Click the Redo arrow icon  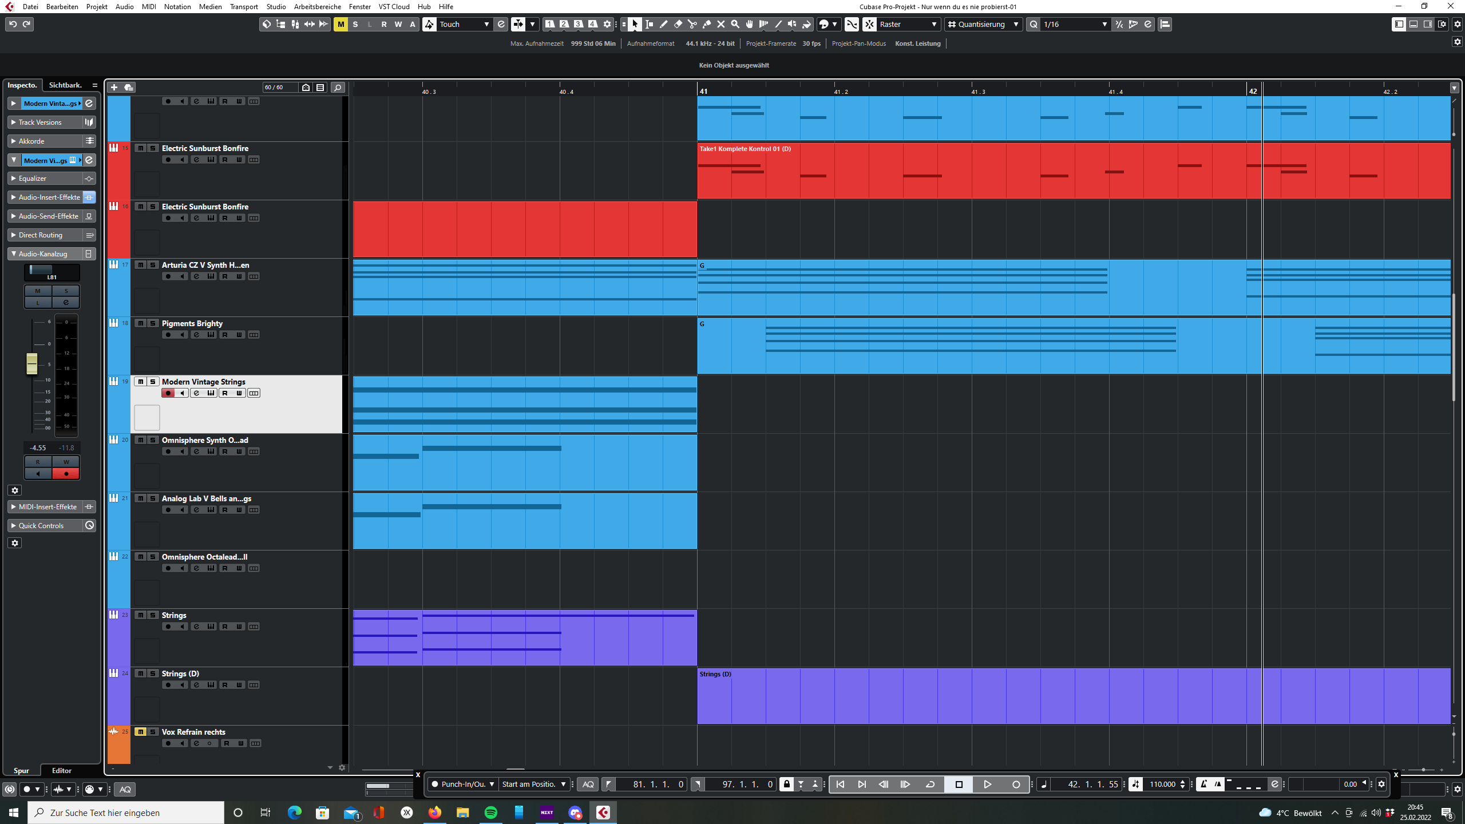coord(26,24)
